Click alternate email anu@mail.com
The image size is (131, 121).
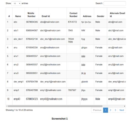(x=115, y=48)
